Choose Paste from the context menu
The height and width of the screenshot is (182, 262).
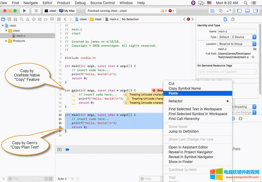(x=173, y=93)
